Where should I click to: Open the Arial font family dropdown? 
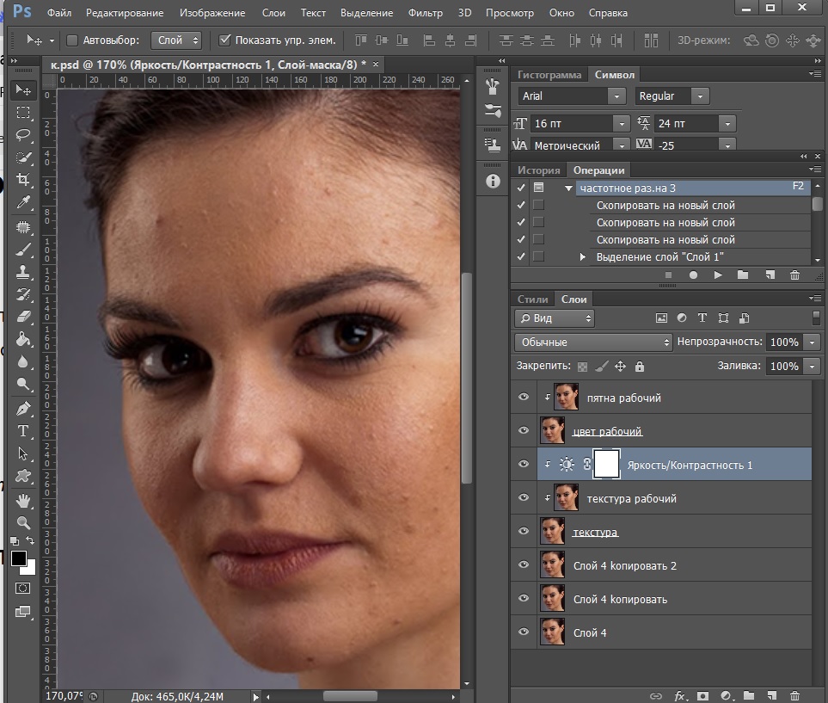click(x=616, y=96)
